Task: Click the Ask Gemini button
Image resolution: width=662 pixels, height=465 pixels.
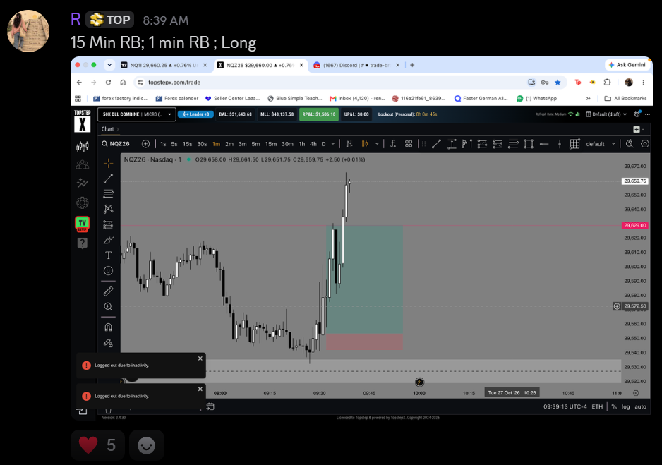Action: click(x=627, y=65)
